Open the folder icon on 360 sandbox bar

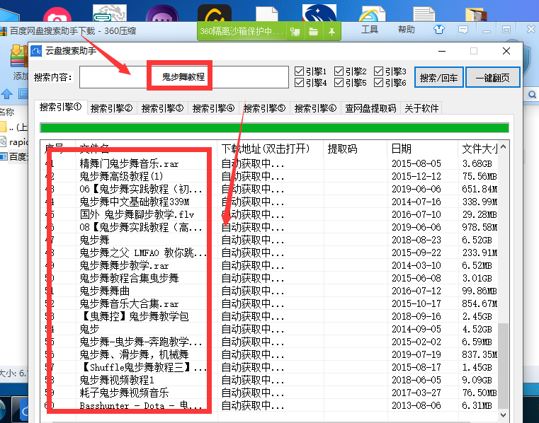click(312, 31)
